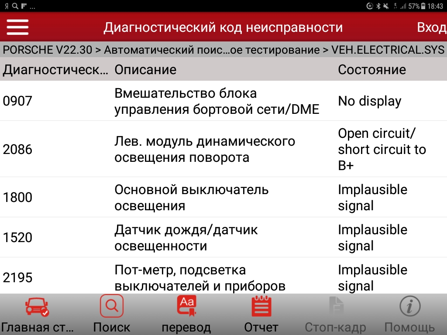Click PORSCHE V22.30 in breadcrumb
447x335 pixels.
[x=47, y=50]
